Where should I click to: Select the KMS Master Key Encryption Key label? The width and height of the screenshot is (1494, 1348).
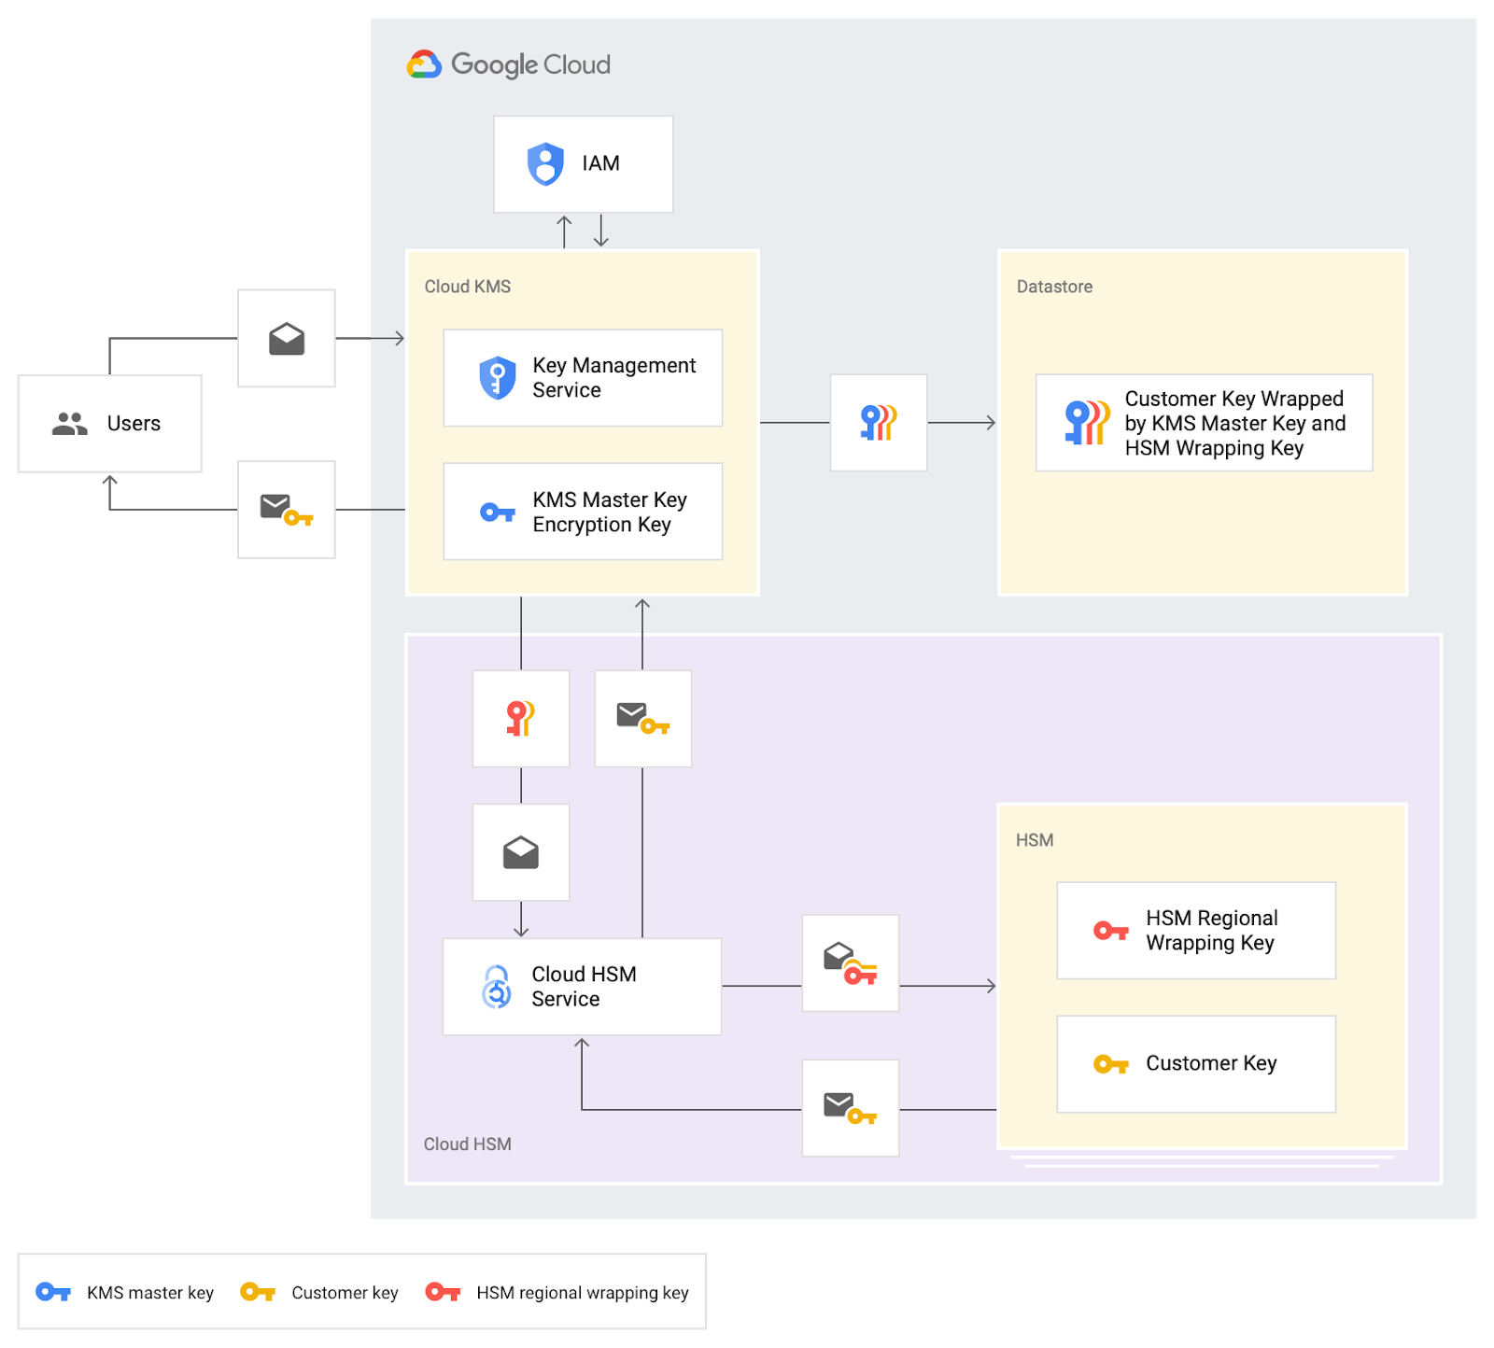[610, 513]
